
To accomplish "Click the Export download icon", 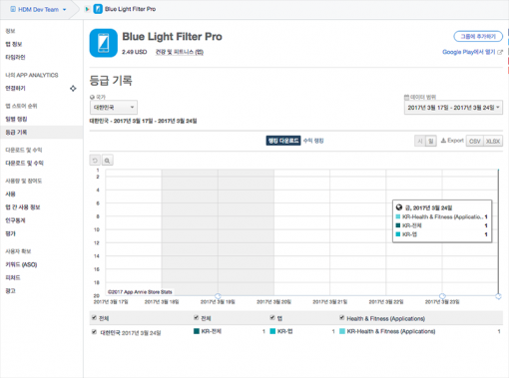I will [443, 141].
